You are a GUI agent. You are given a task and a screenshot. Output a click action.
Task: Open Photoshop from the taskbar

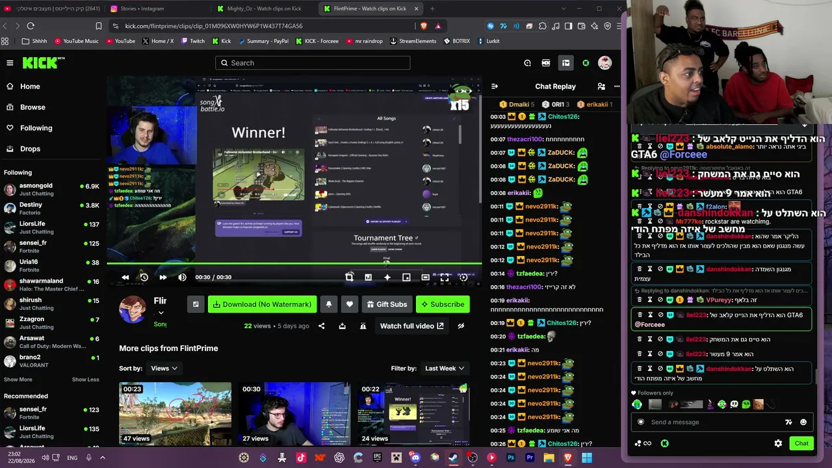[511, 458]
